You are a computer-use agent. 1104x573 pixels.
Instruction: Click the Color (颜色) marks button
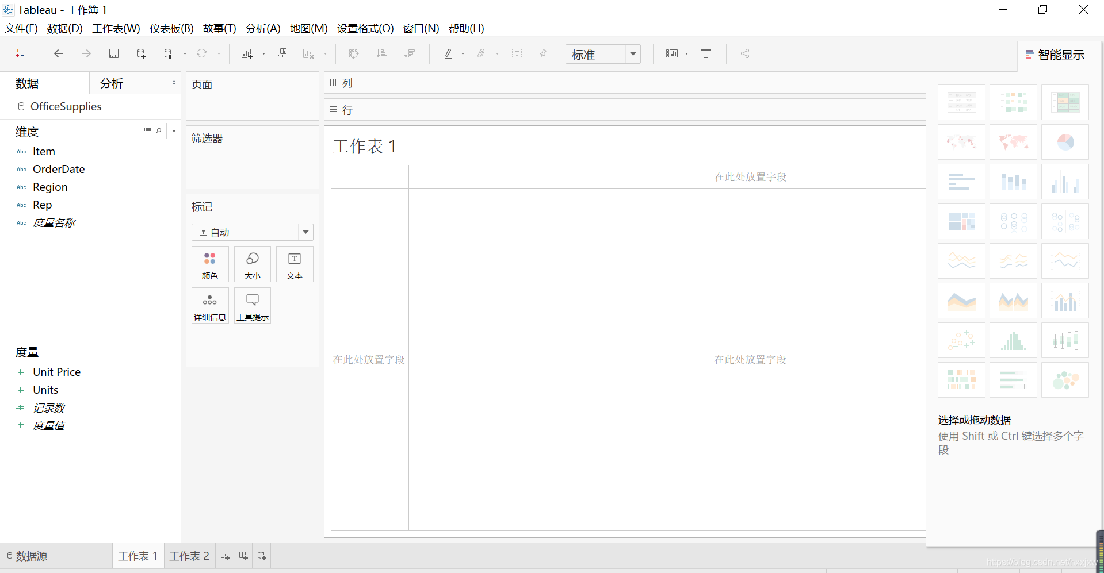[210, 264]
